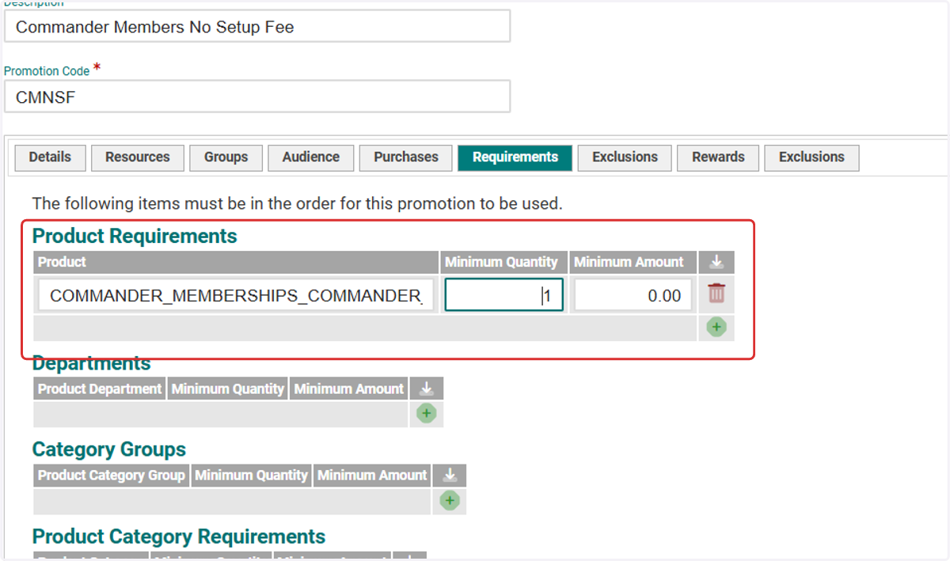This screenshot has width=950, height=561.
Task: Click the Departments Minimum Quantity header
Action: click(x=228, y=389)
